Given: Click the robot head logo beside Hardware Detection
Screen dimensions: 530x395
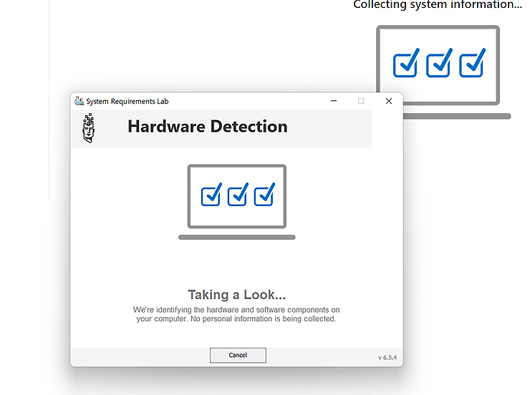Looking at the screenshot, I should click(89, 128).
